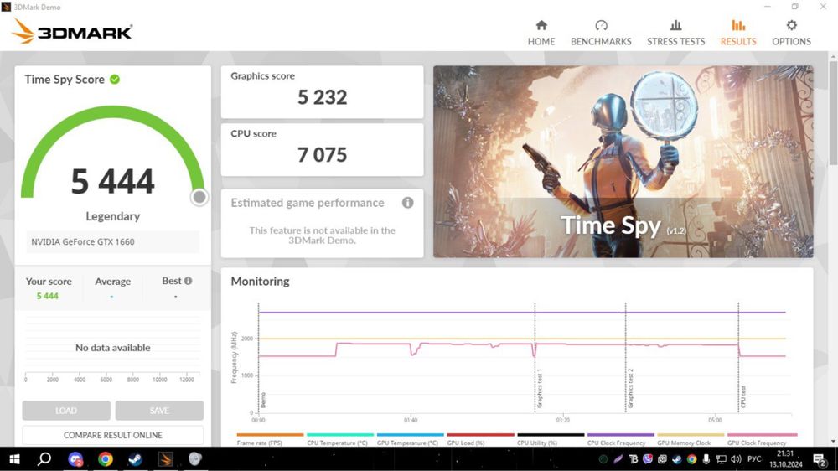Image resolution: width=838 pixels, height=471 pixels.
Task: Go to the BENCHMARKS tab
Action: coord(601,33)
